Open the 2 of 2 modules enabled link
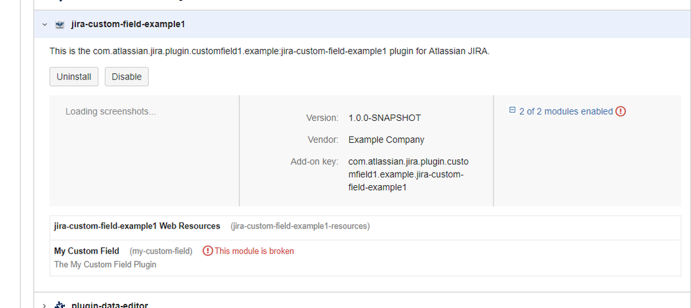This screenshot has height=308, width=691. click(x=566, y=111)
